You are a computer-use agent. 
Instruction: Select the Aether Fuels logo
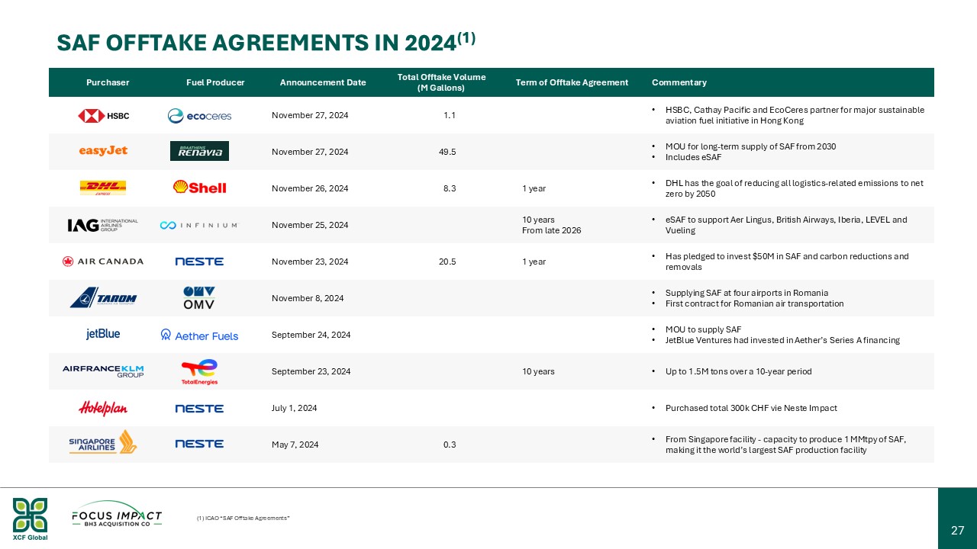[x=199, y=335]
